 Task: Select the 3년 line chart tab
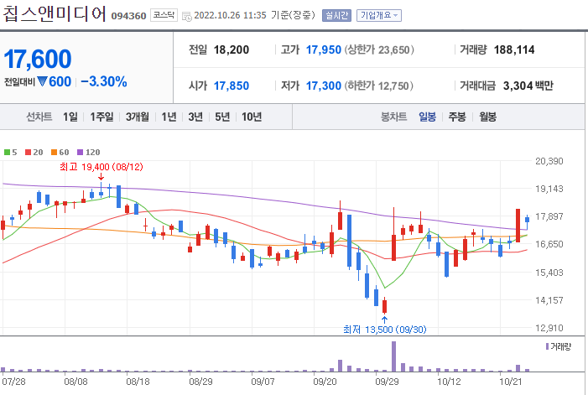[195, 117]
